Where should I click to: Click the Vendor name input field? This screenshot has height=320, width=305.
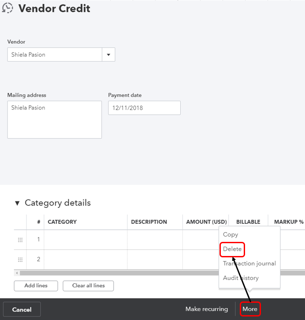pos(55,55)
